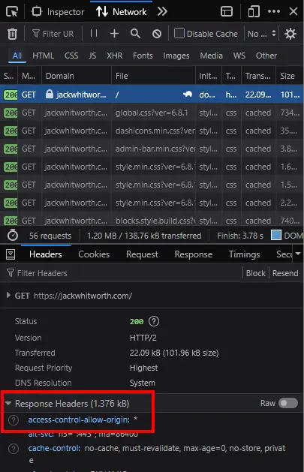Open help for cache-control header

(x=14, y=449)
